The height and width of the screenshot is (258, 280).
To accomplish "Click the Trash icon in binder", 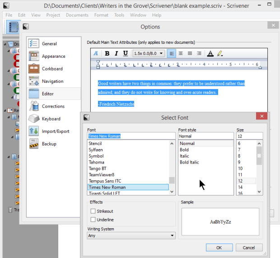I will [x=10, y=210].
